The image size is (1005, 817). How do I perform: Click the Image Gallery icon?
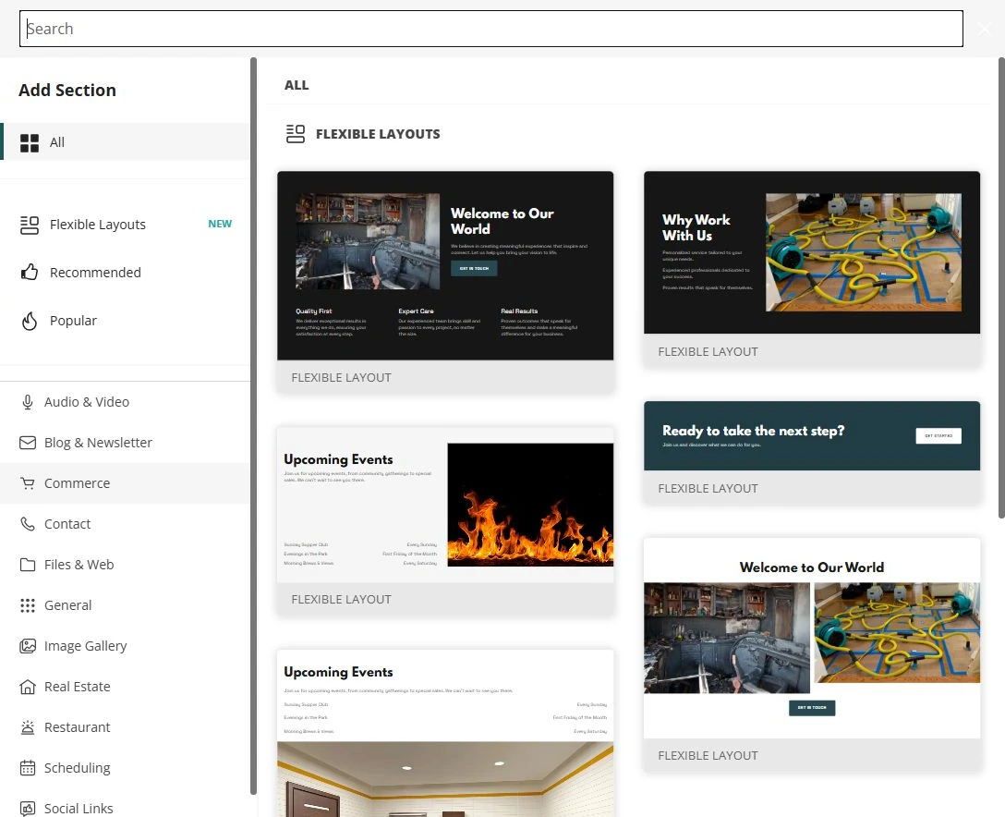click(28, 646)
